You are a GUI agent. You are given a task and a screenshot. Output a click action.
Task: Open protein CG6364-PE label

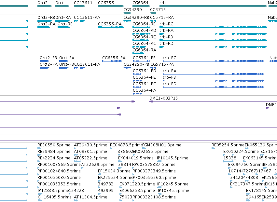144,77
